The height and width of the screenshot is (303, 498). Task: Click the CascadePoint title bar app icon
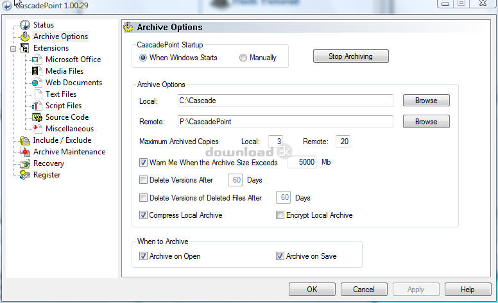[x=6, y=5]
